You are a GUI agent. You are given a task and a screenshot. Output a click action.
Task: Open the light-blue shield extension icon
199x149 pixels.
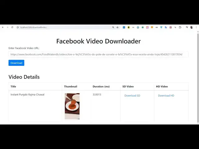coord(161,27)
